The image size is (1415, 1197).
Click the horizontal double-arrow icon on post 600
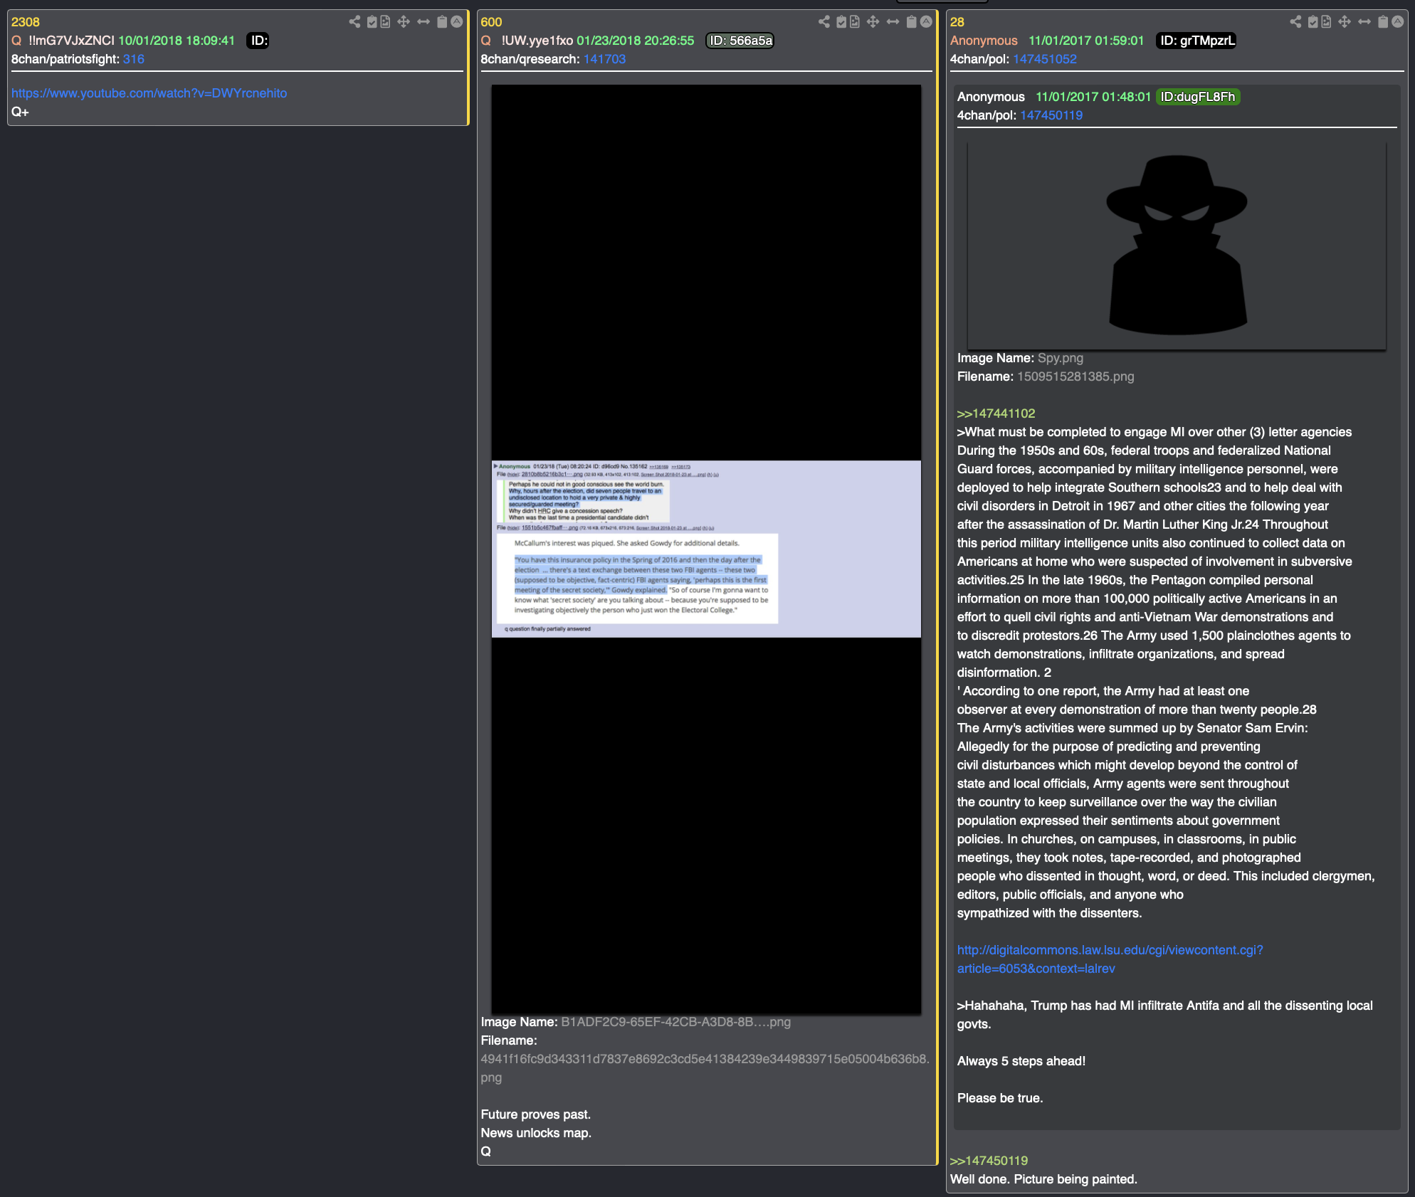pyautogui.click(x=893, y=22)
